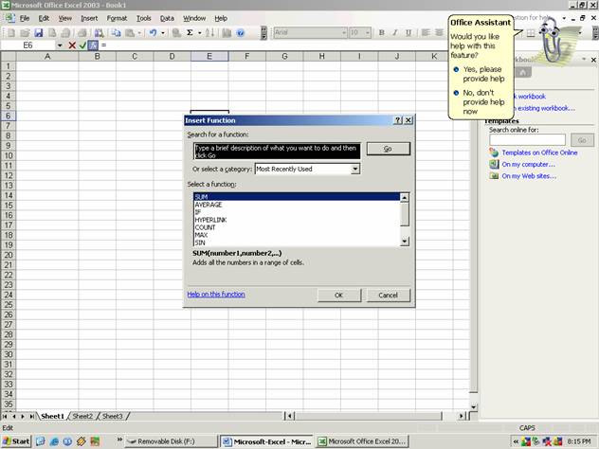Open the Format menu

point(117,18)
